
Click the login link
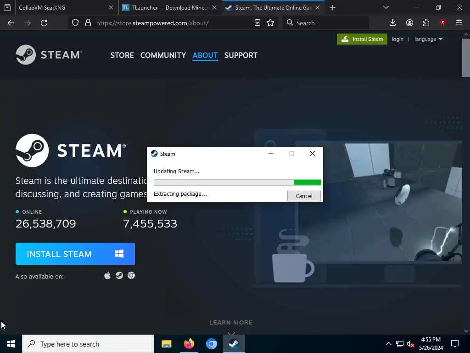[397, 39]
